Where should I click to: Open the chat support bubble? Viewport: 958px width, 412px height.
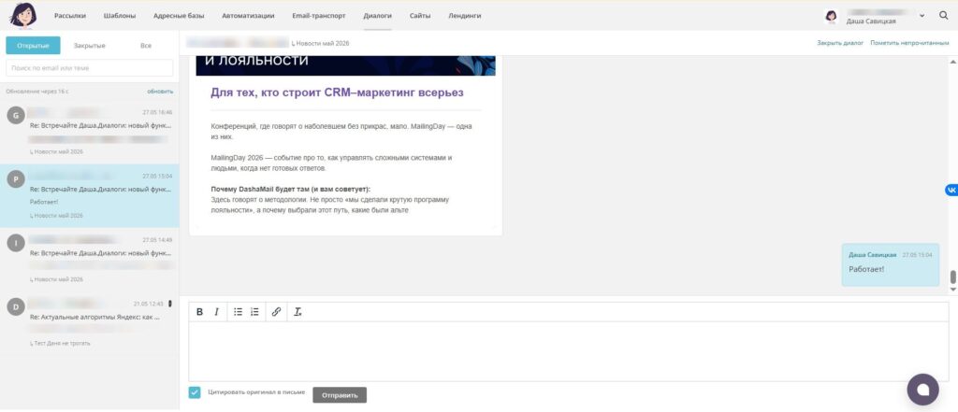tap(922, 390)
